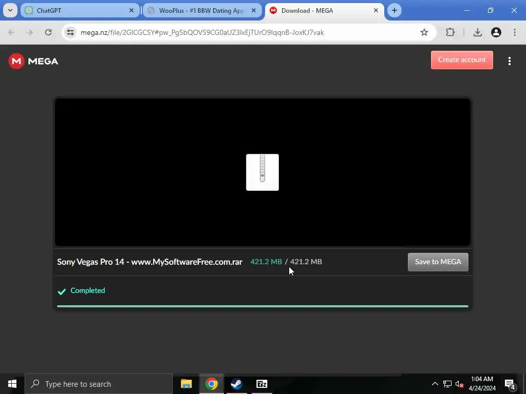Viewport: 526px width, 394px height.
Task: Click the green completed checkmark icon
Action: (x=62, y=291)
